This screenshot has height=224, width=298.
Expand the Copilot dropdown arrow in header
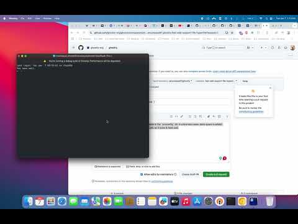[253, 48]
